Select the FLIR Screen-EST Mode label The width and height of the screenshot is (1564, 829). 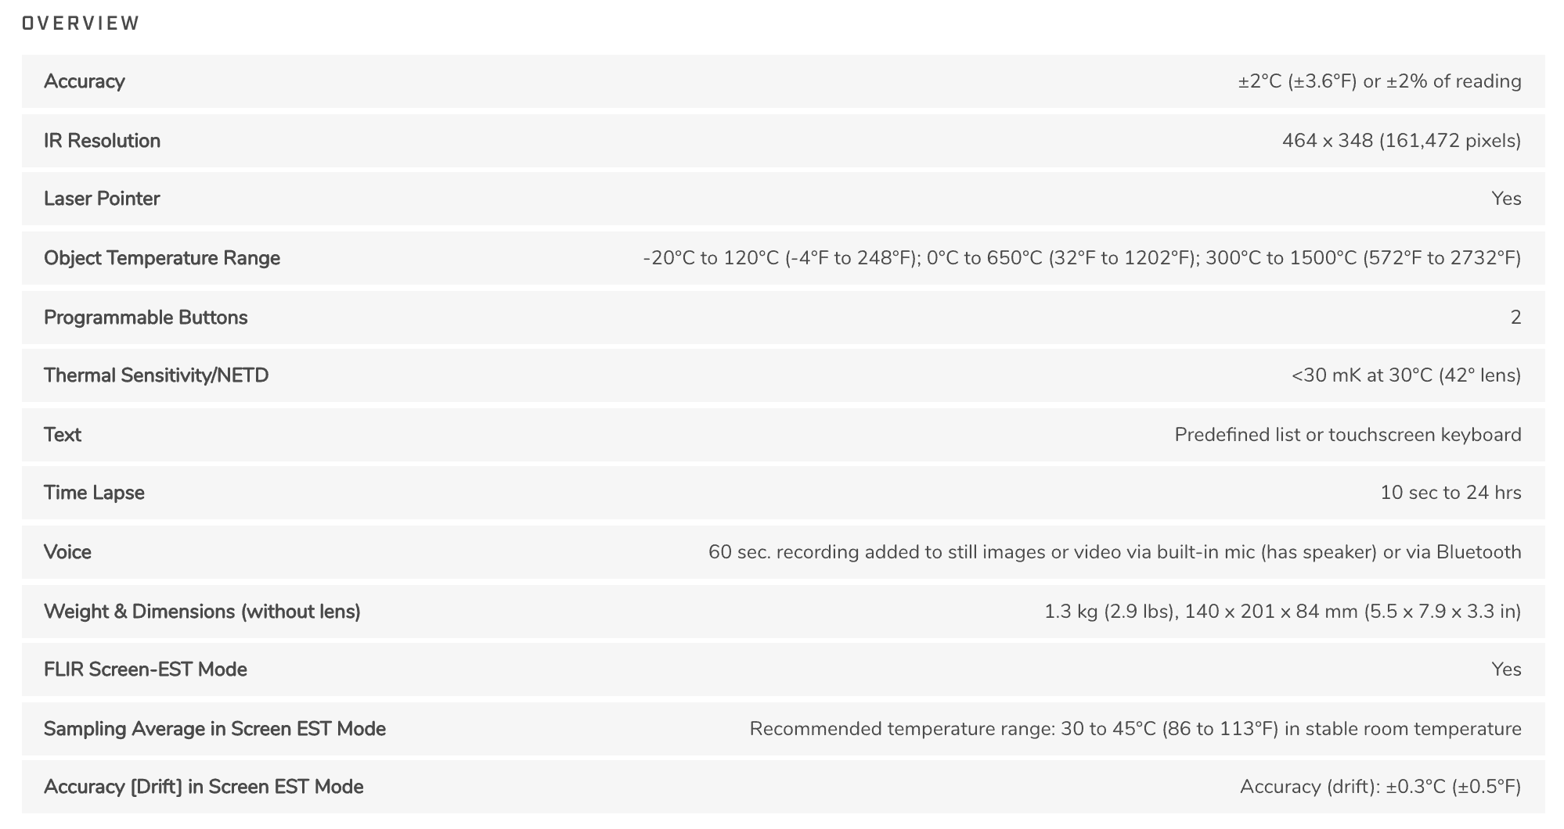click(146, 669)
